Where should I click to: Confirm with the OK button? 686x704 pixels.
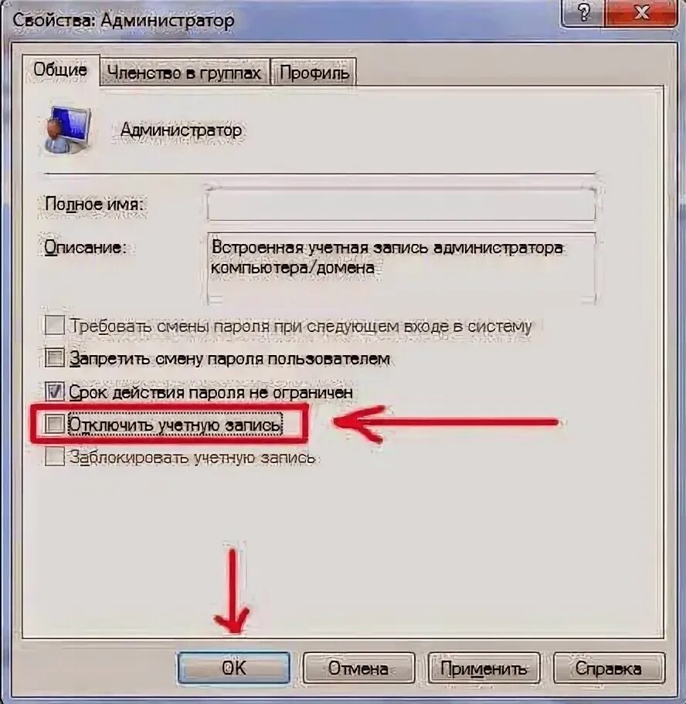(x=233, y=668)
